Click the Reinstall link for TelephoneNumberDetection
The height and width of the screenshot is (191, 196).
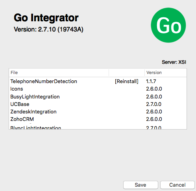tap(127, 82)
